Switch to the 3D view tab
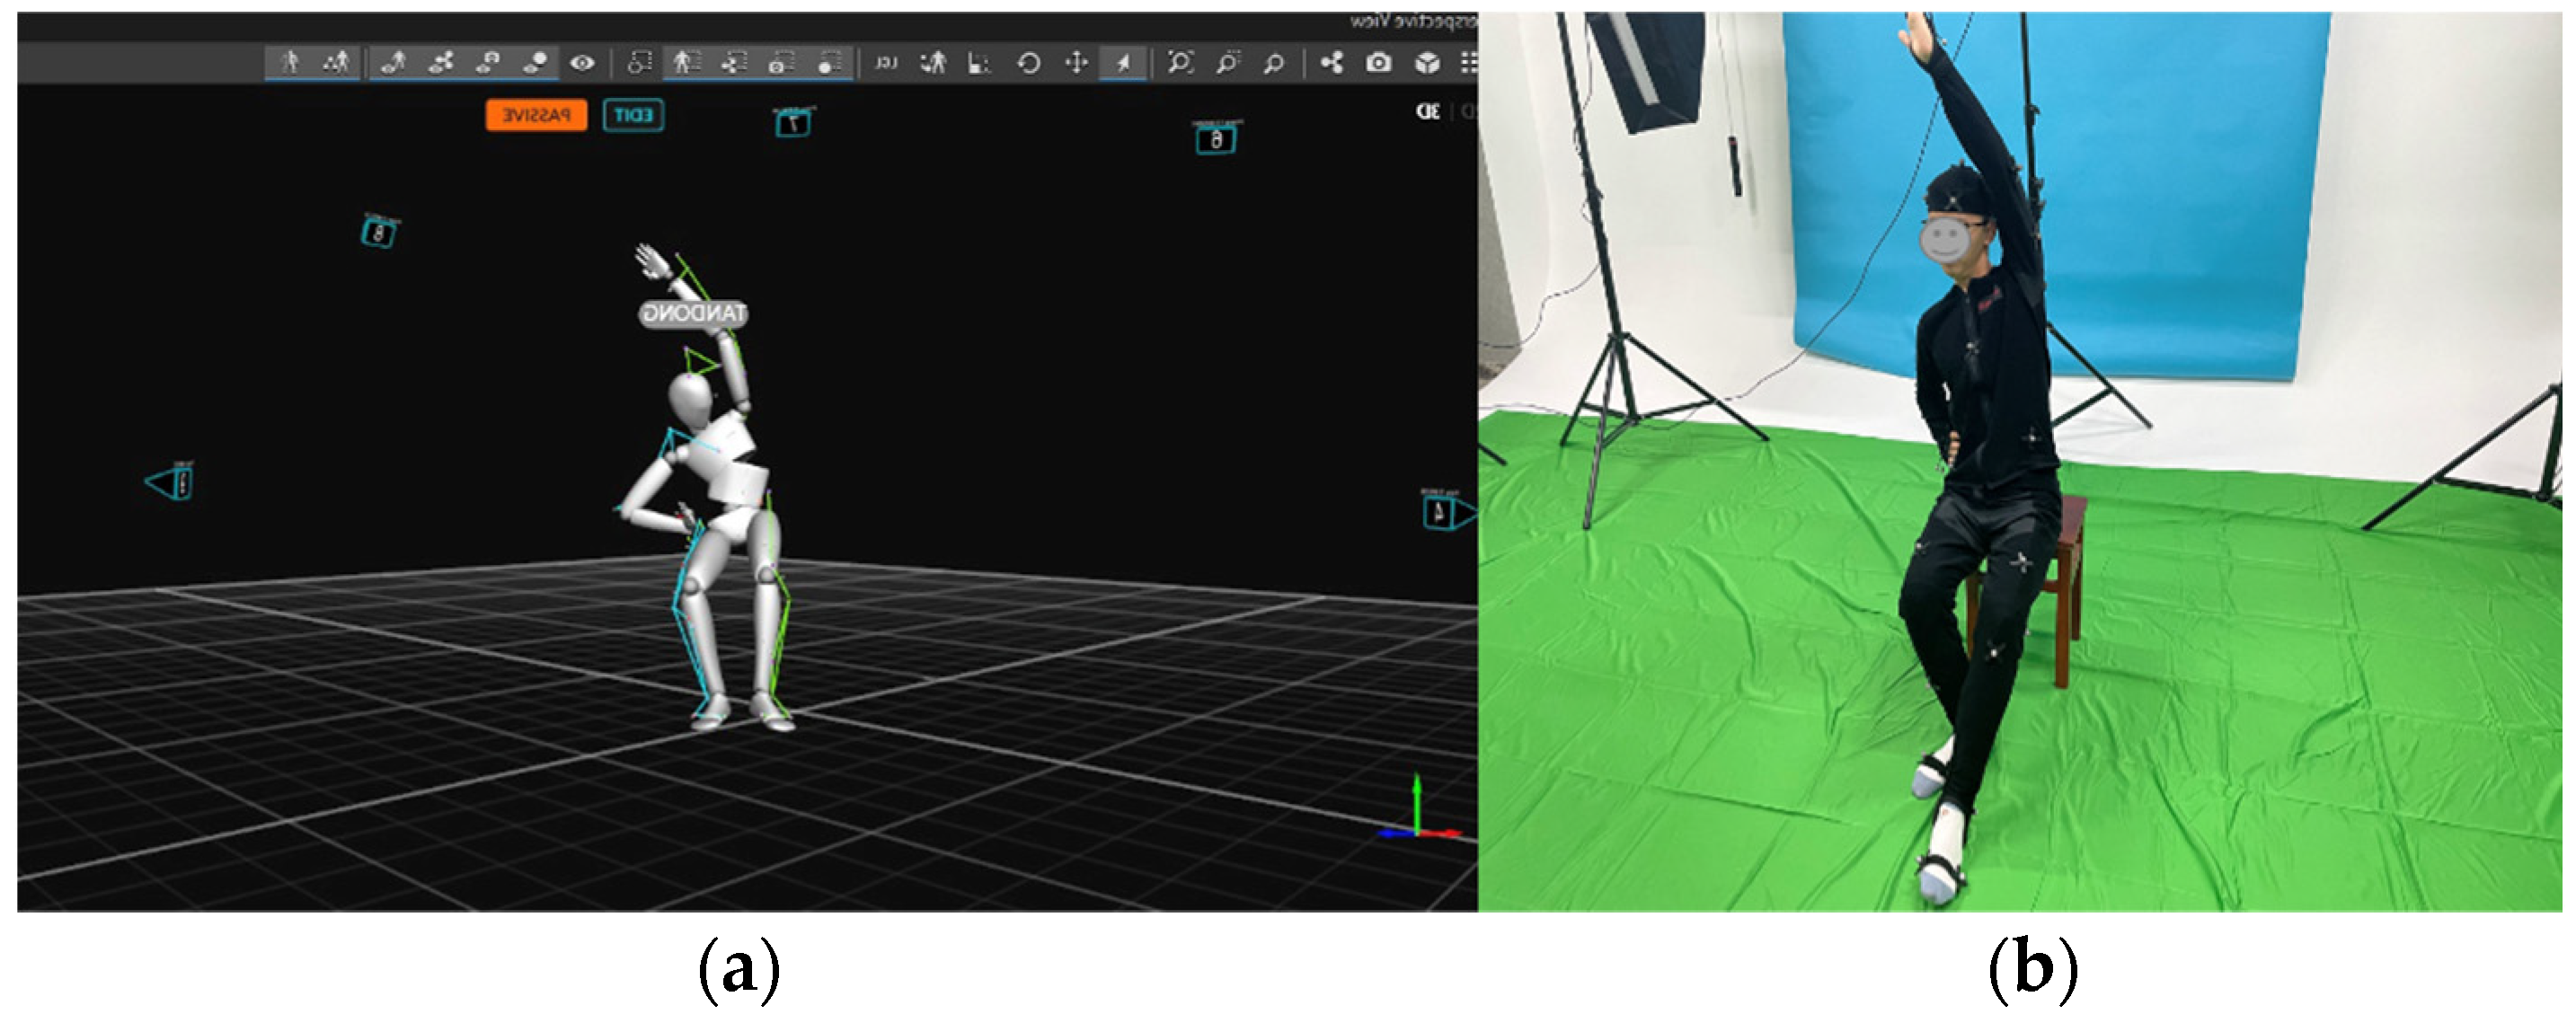 pos(1428,111)
